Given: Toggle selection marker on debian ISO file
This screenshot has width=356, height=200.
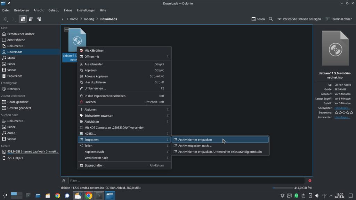Looking at the screenshot, I should click(67, 30).
